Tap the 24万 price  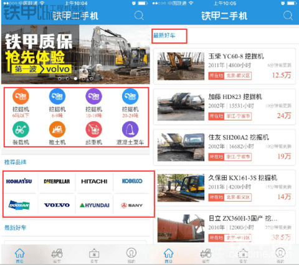(284, 116)
